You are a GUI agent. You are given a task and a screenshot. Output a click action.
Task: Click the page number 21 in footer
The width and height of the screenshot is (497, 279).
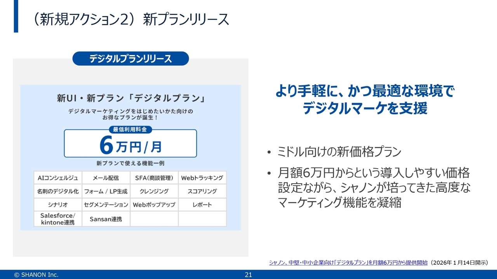pyautogui.click(x=248, y=275)
